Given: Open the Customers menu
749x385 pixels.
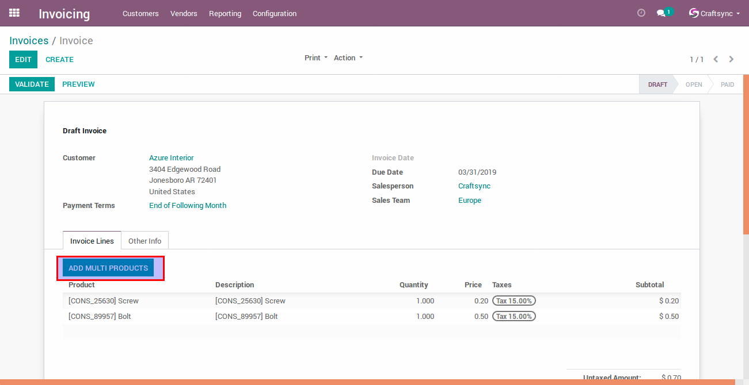Looking at the screenshot, I should (140, 13).
